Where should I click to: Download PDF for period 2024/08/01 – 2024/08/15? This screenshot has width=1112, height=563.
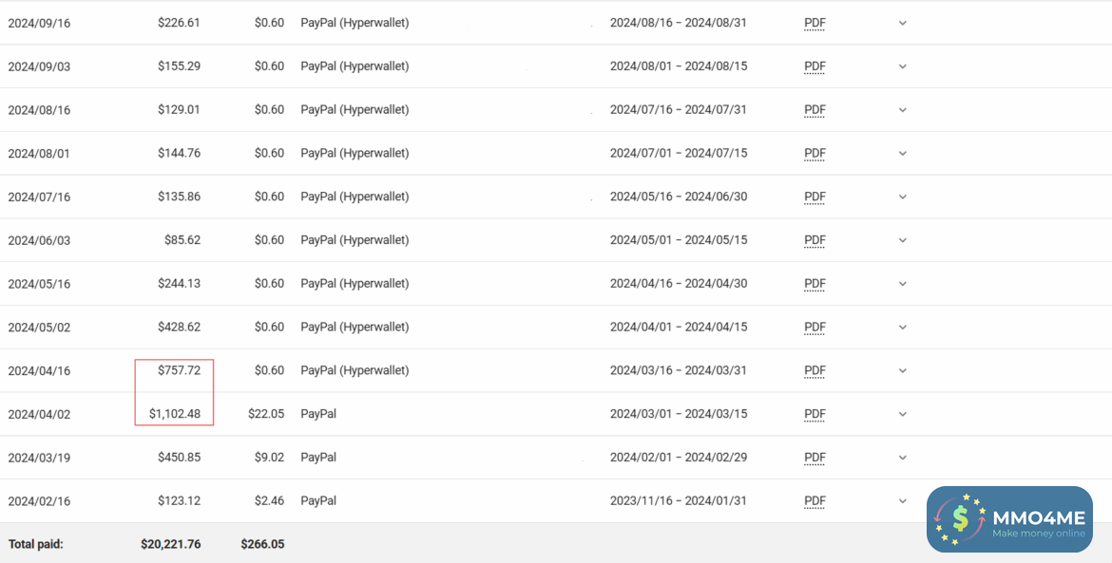[815, 66]
